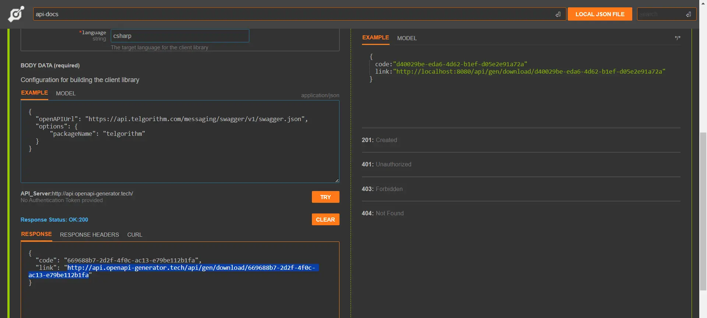Select body data EXAMPLE tab
This screenshot has height=318, width=707.
[x=34, y=93]
